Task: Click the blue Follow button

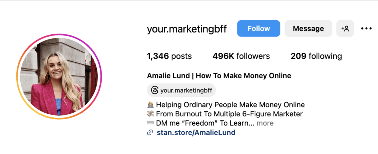Action: click(258, 28)
